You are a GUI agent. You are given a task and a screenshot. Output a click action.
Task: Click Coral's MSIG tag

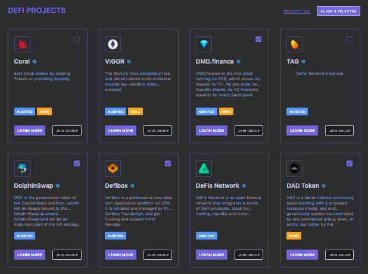click(44, 112)
